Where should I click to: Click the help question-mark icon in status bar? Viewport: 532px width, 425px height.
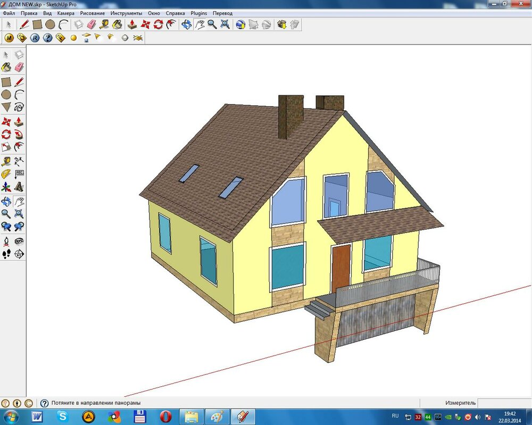(44, 403)
